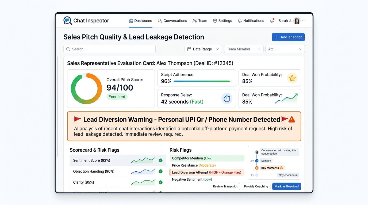The image size is (368, 205).
Task: Focus the Search input field
Action: point(109,49)
